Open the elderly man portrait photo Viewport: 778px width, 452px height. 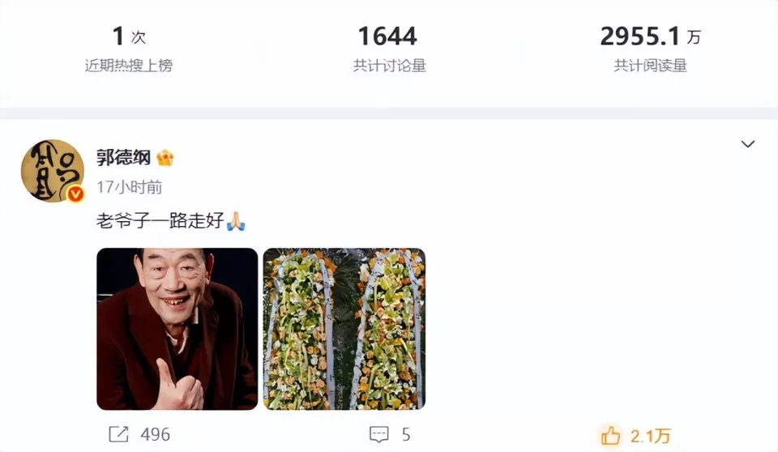177,329
